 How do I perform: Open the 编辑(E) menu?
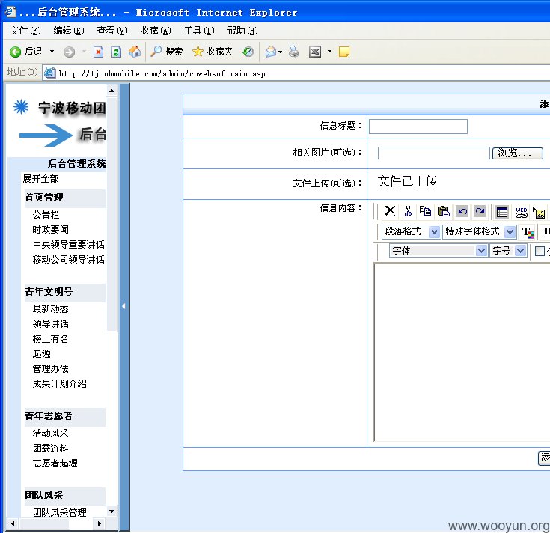coord(69,31)
